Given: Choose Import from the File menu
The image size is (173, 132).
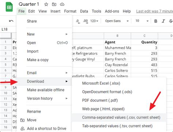Looking at the screenshot, I should coord(44,51).
